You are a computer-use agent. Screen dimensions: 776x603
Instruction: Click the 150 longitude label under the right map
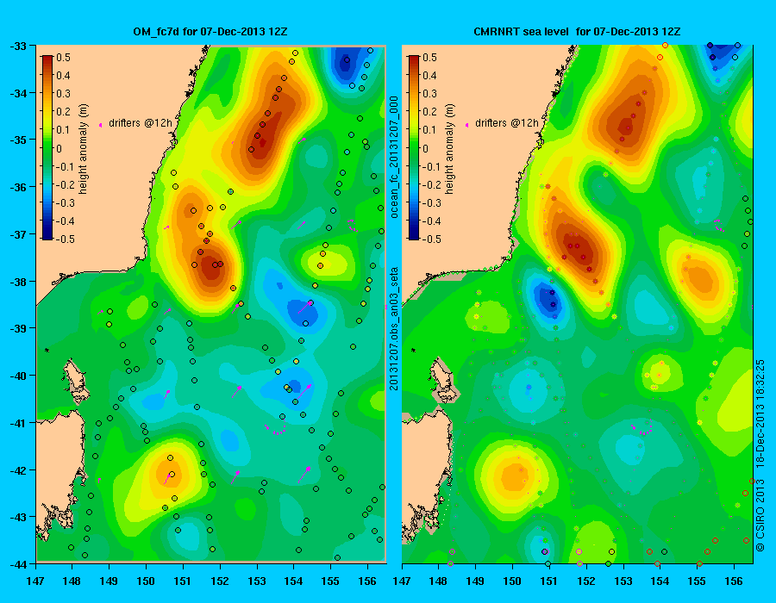(x=512, y=581)
